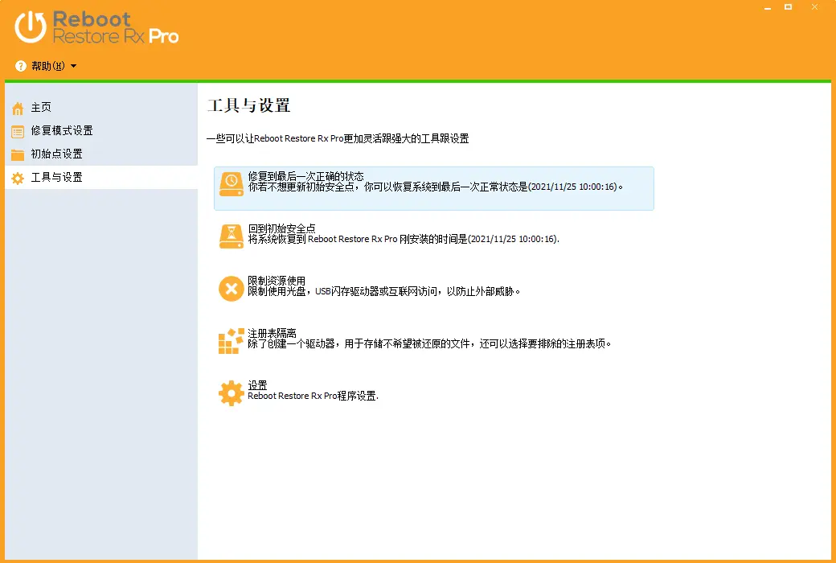Image resolution: width=836 pixels, height=563 pixels.
Task: Click the help question mark icon
Action: click(21, 66)
